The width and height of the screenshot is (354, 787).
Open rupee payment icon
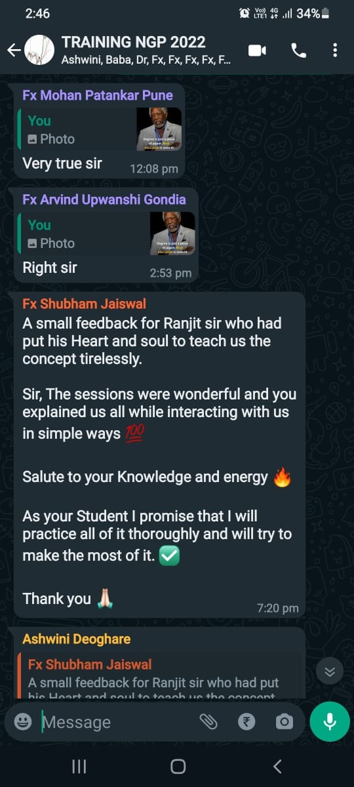tap(246, 722)
